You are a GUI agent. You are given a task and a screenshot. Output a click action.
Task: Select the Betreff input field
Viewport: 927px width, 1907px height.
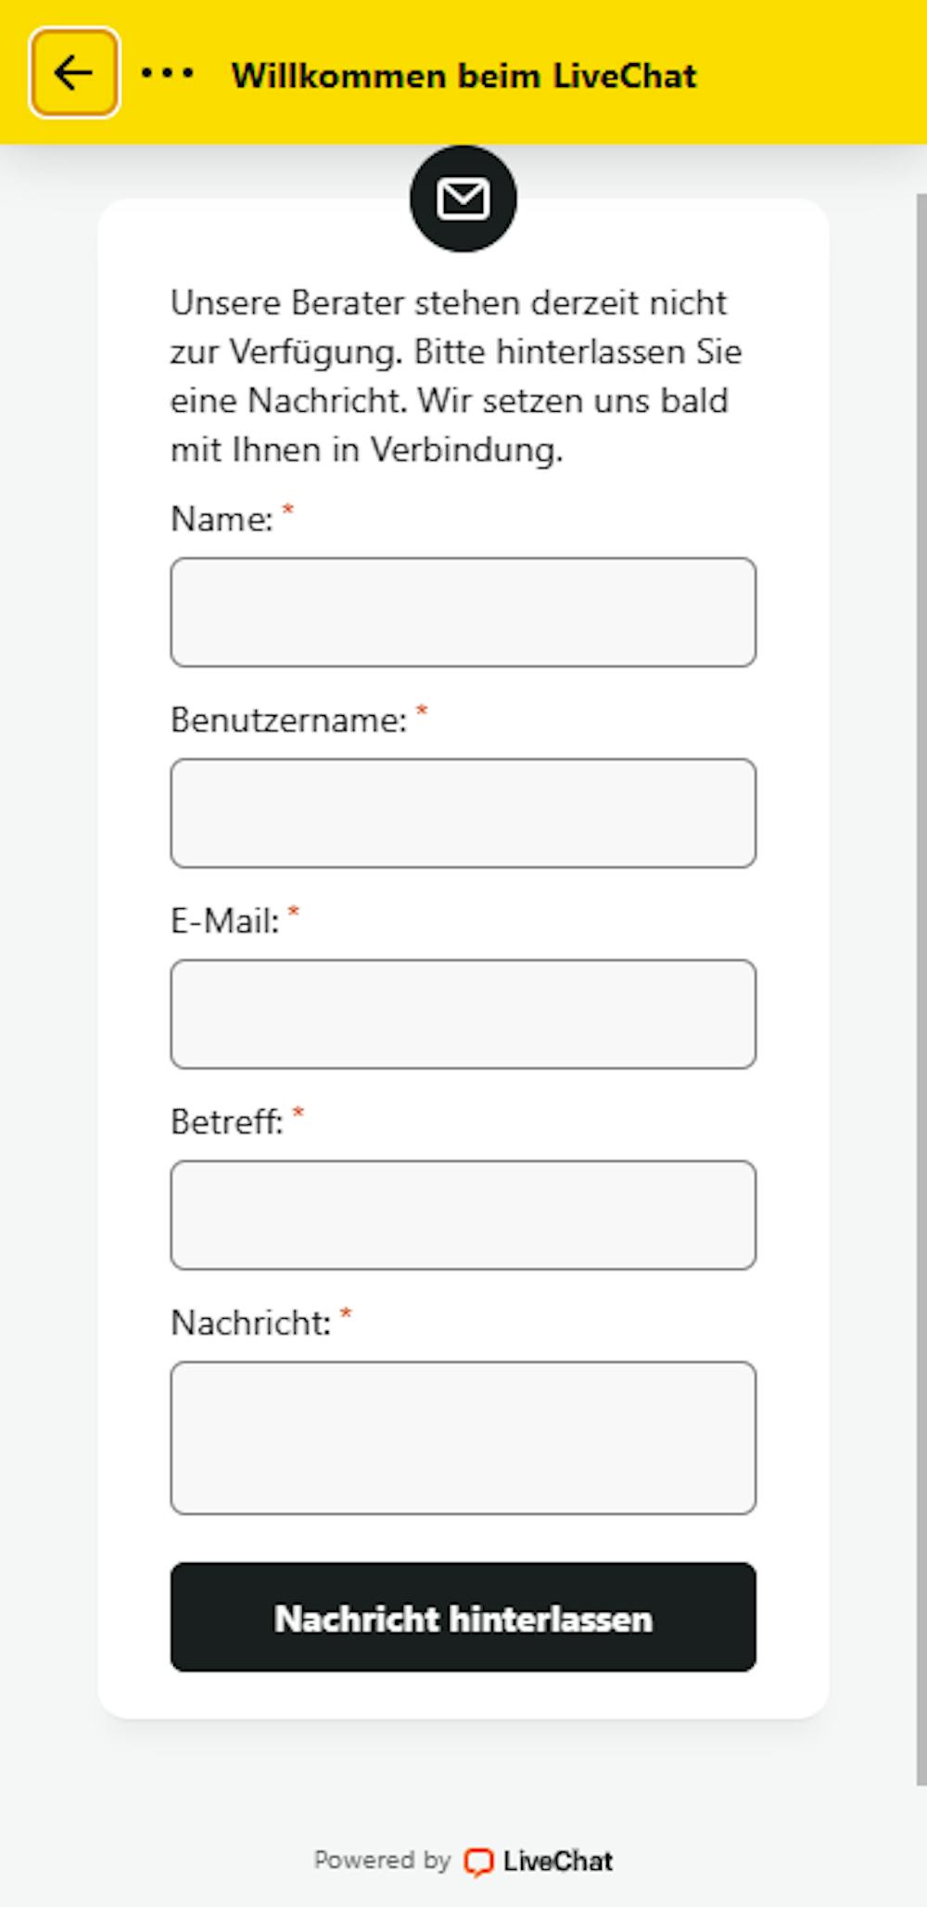click(463, 1215)
